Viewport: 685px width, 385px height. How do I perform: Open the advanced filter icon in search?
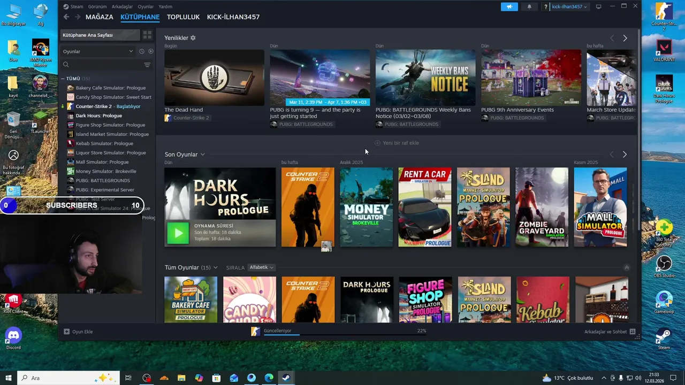click(x=147, y=65)
